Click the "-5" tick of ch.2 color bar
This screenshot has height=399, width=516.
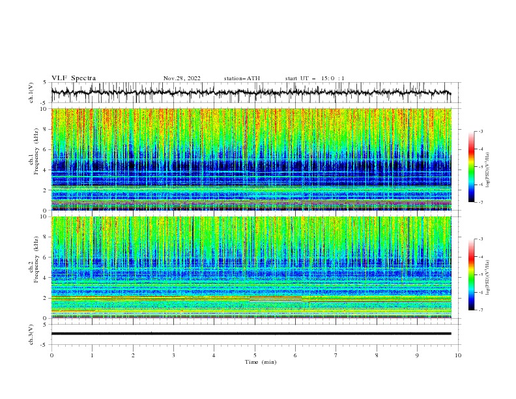(480, 274)
